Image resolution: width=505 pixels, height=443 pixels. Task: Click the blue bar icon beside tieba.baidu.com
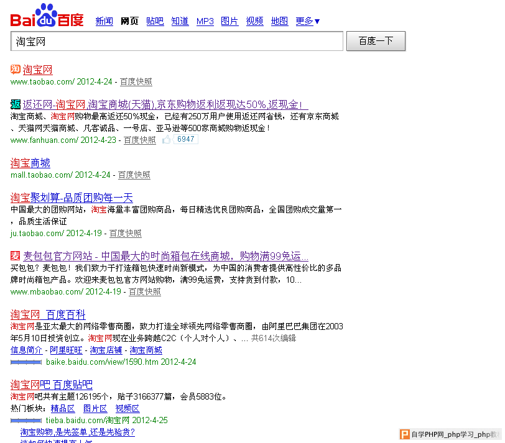pos(26,421)
